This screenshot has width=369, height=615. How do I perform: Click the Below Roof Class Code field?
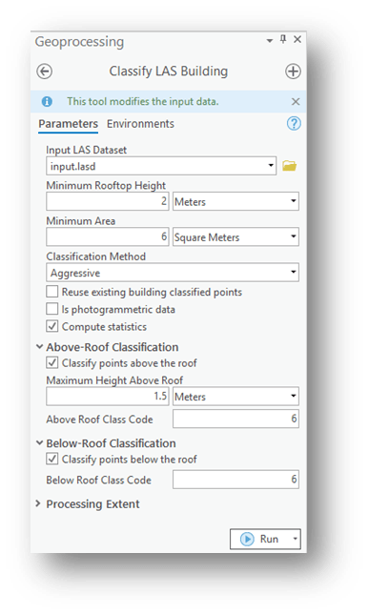tap(236, 480)
